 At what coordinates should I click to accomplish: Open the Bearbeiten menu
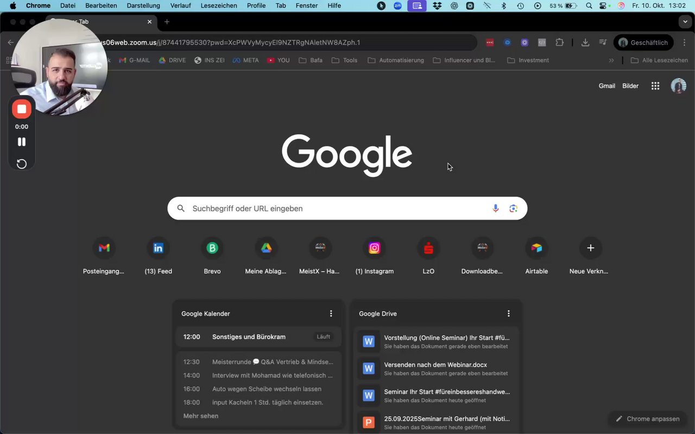pyautogui.click(x=101, y=5)
